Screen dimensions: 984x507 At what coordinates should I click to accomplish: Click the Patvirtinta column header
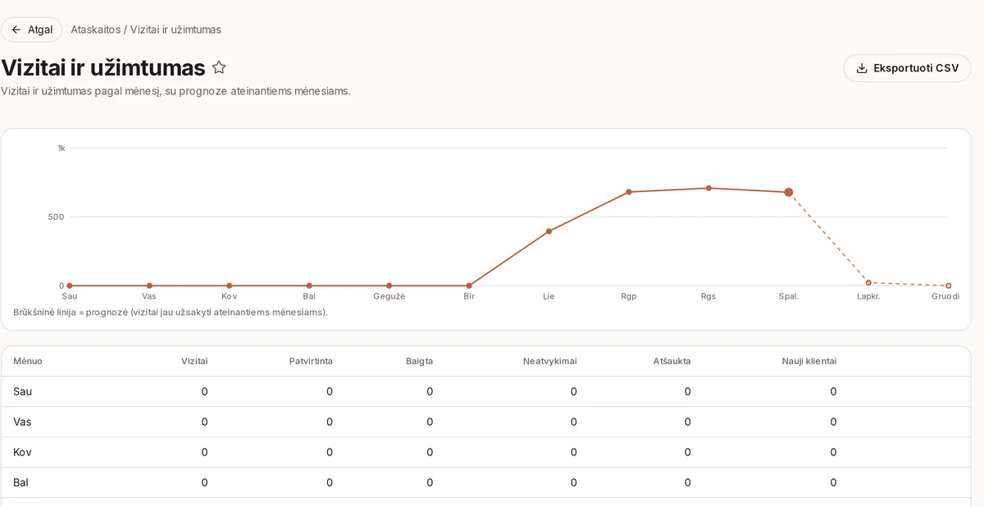[x=311, y=361]
